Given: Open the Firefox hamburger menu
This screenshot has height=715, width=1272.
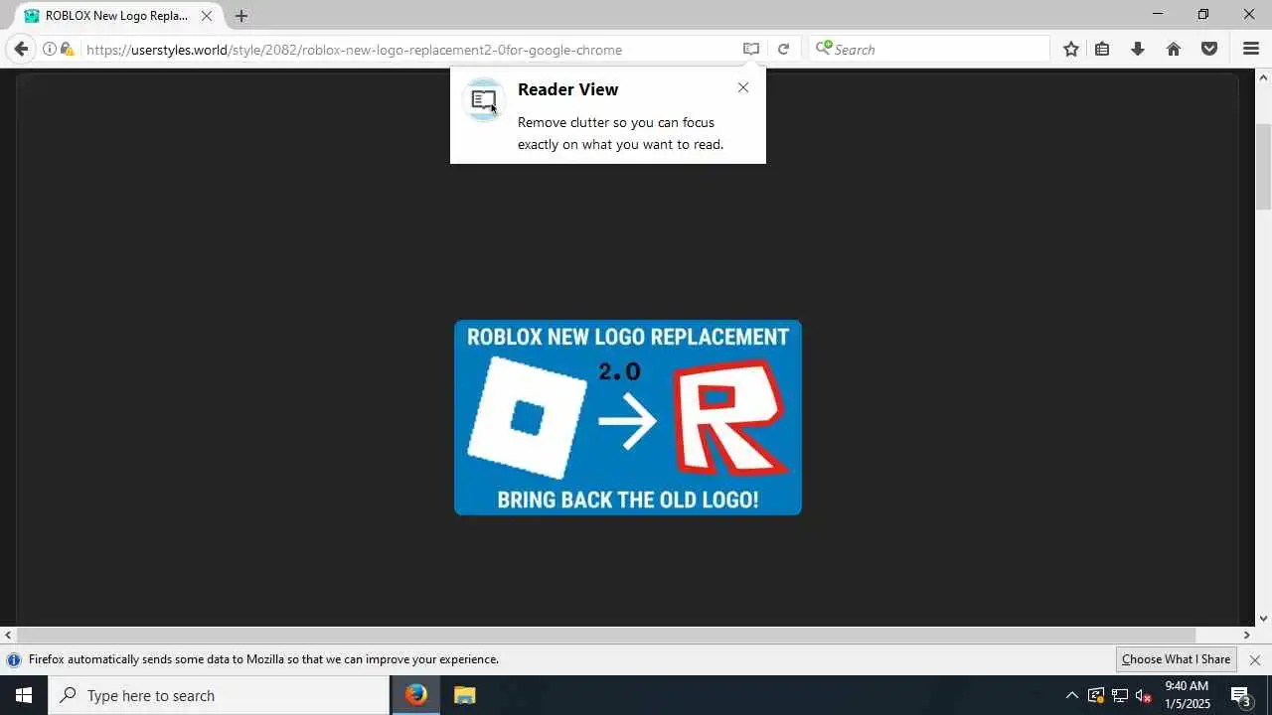Looking at the screenshot, I should point(1251,49).
